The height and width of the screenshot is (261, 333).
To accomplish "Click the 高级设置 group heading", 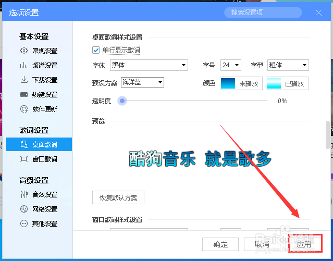I will point(34,180).
